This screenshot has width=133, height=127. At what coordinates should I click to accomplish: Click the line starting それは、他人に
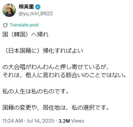64,75
